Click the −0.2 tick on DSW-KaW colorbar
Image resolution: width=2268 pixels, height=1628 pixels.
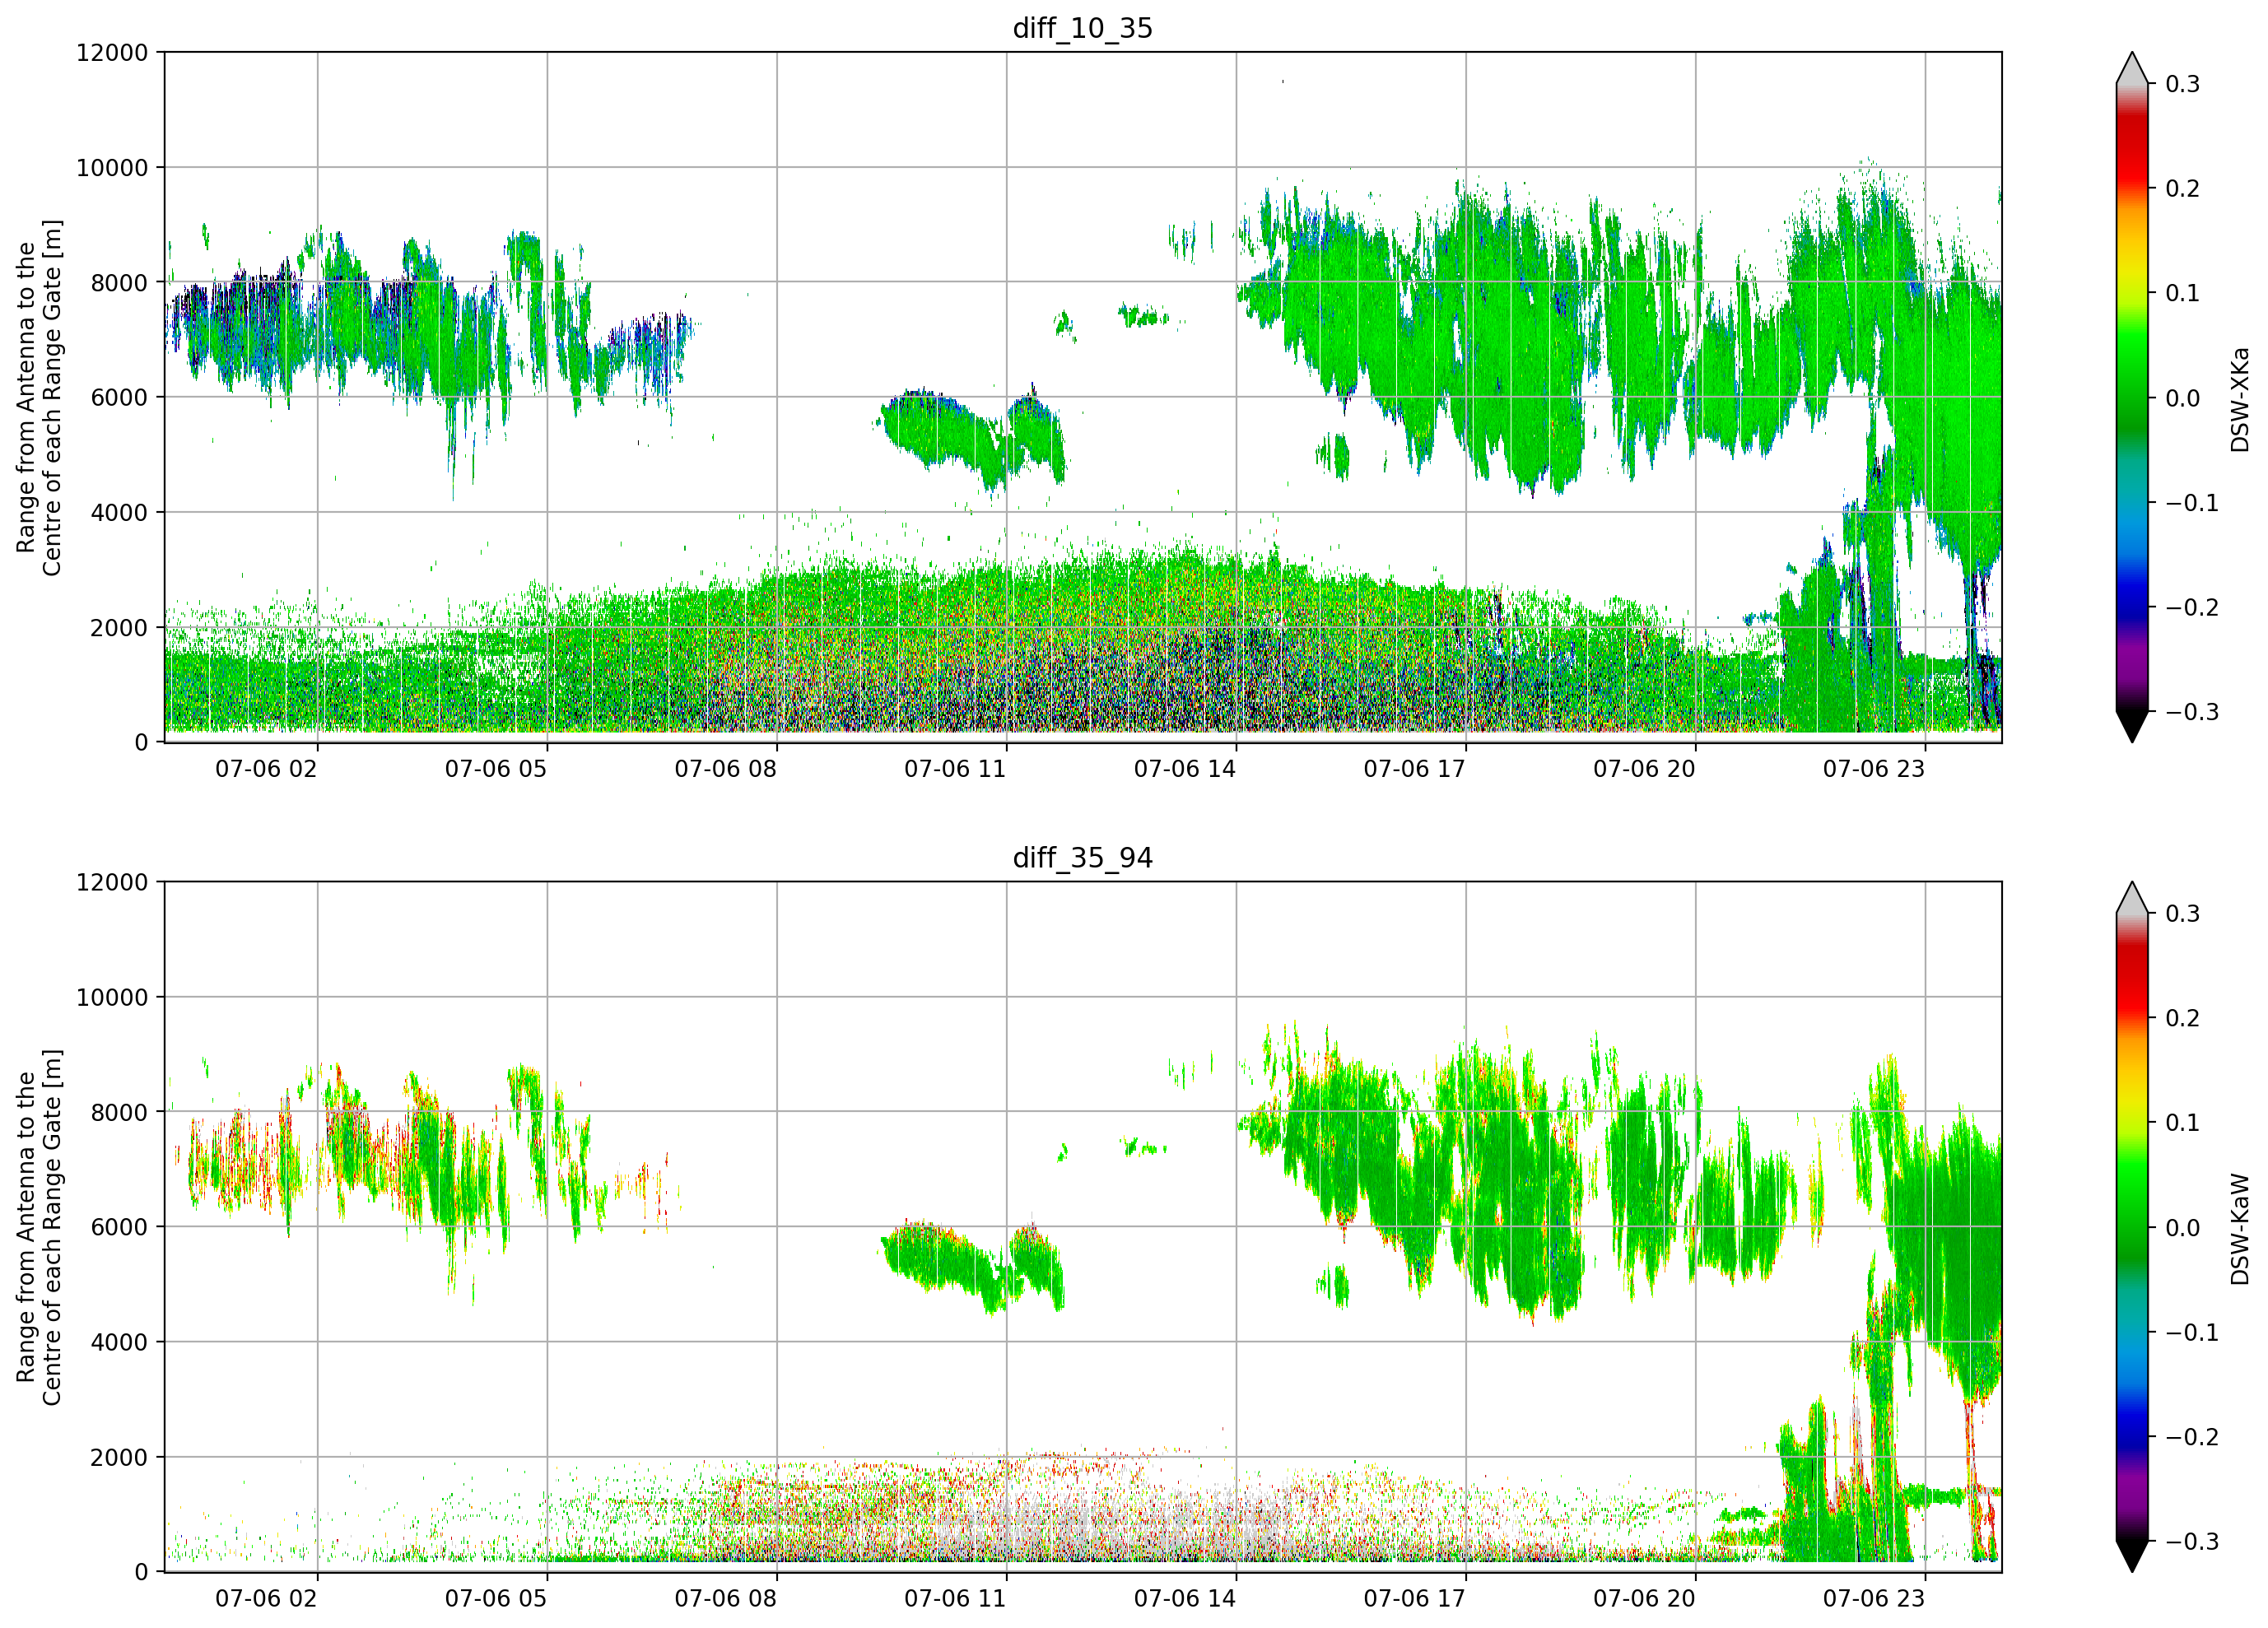coord(2192,1437)
